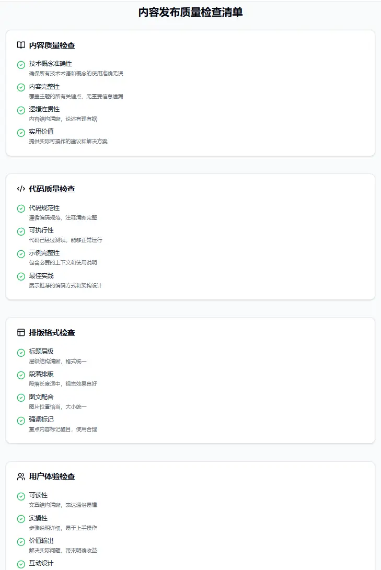This screenshot has height=570, width=381.
Task: Click the code brackets icon beside 代码质量检查
Action: tap(21, 189)
